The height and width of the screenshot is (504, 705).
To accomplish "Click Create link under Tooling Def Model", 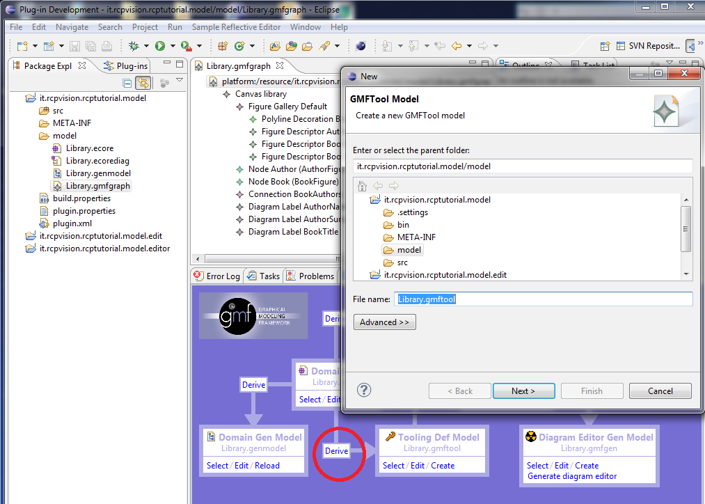I will coord(443,466).
